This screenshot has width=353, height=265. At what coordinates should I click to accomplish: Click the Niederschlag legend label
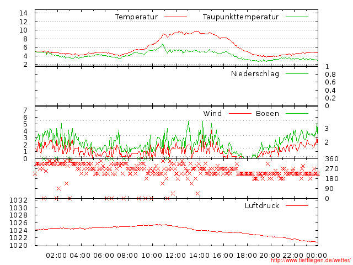coord(255,73)
